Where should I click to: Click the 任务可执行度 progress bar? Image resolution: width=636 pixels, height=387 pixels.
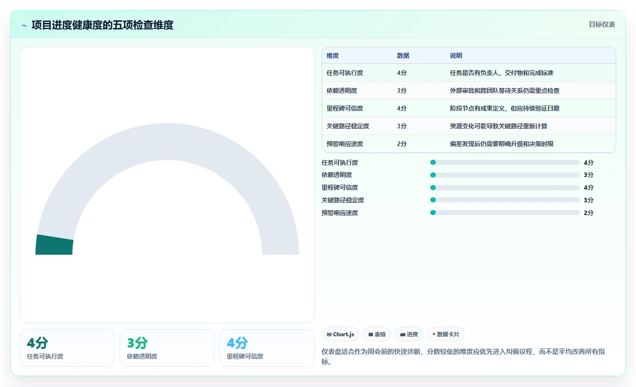pos(505,162)
